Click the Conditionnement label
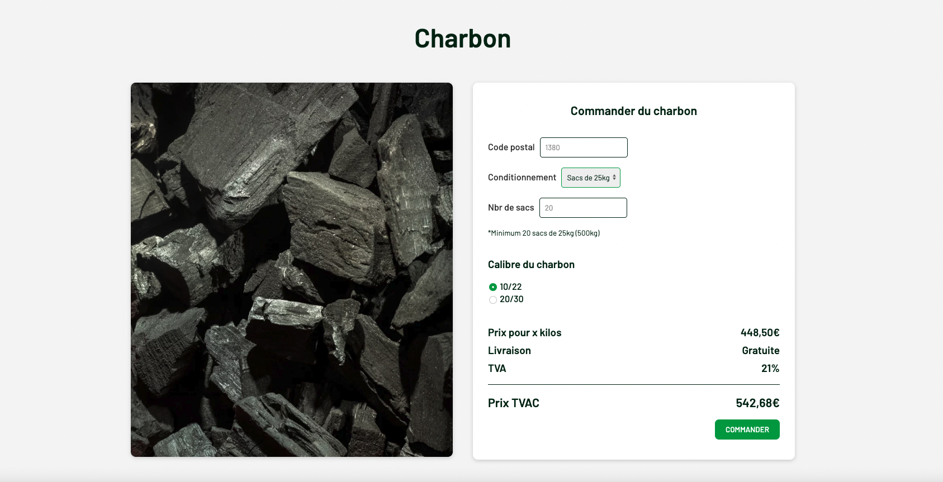The width and height of the screenshot is (943, 482). coord(522,178)
